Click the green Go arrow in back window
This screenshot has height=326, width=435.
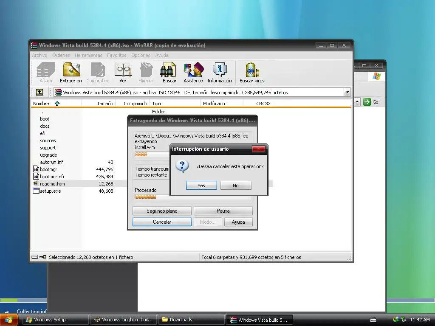[x=367, y=102]
